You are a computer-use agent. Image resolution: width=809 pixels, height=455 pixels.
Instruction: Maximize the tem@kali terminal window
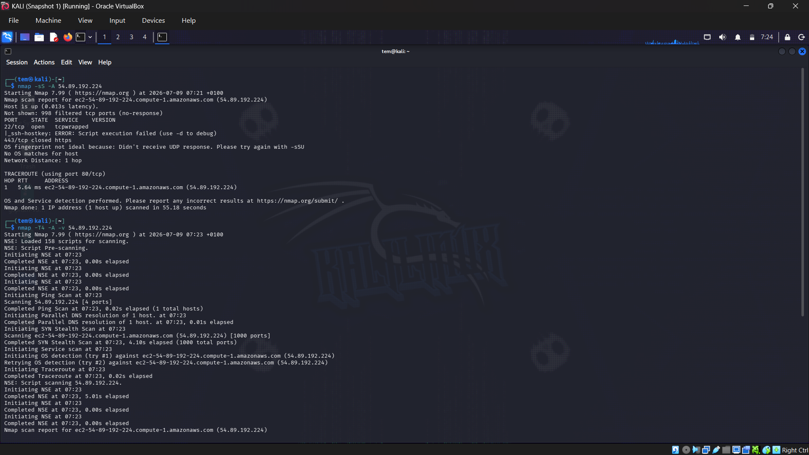pos(792,51)
